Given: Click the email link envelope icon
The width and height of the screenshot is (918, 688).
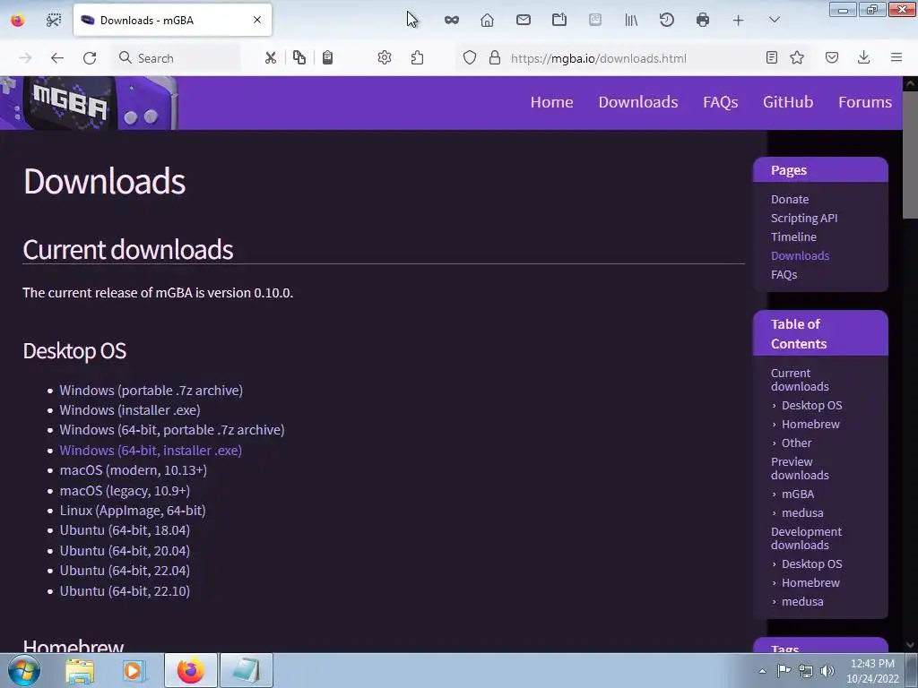Looking at the screenshot, I should coord(524,20).
